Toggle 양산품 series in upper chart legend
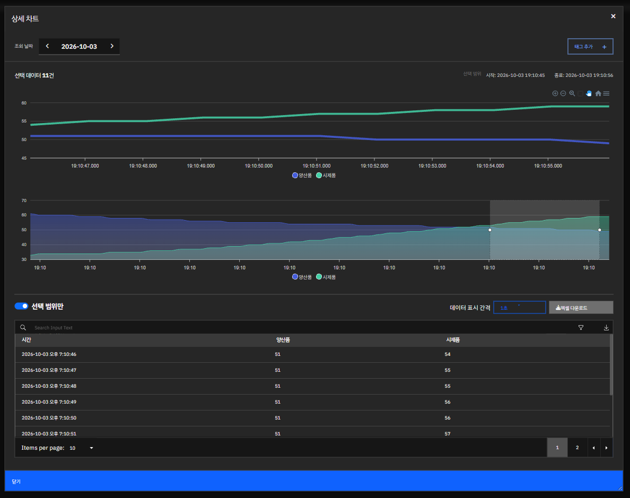 (x=302, y=175)
